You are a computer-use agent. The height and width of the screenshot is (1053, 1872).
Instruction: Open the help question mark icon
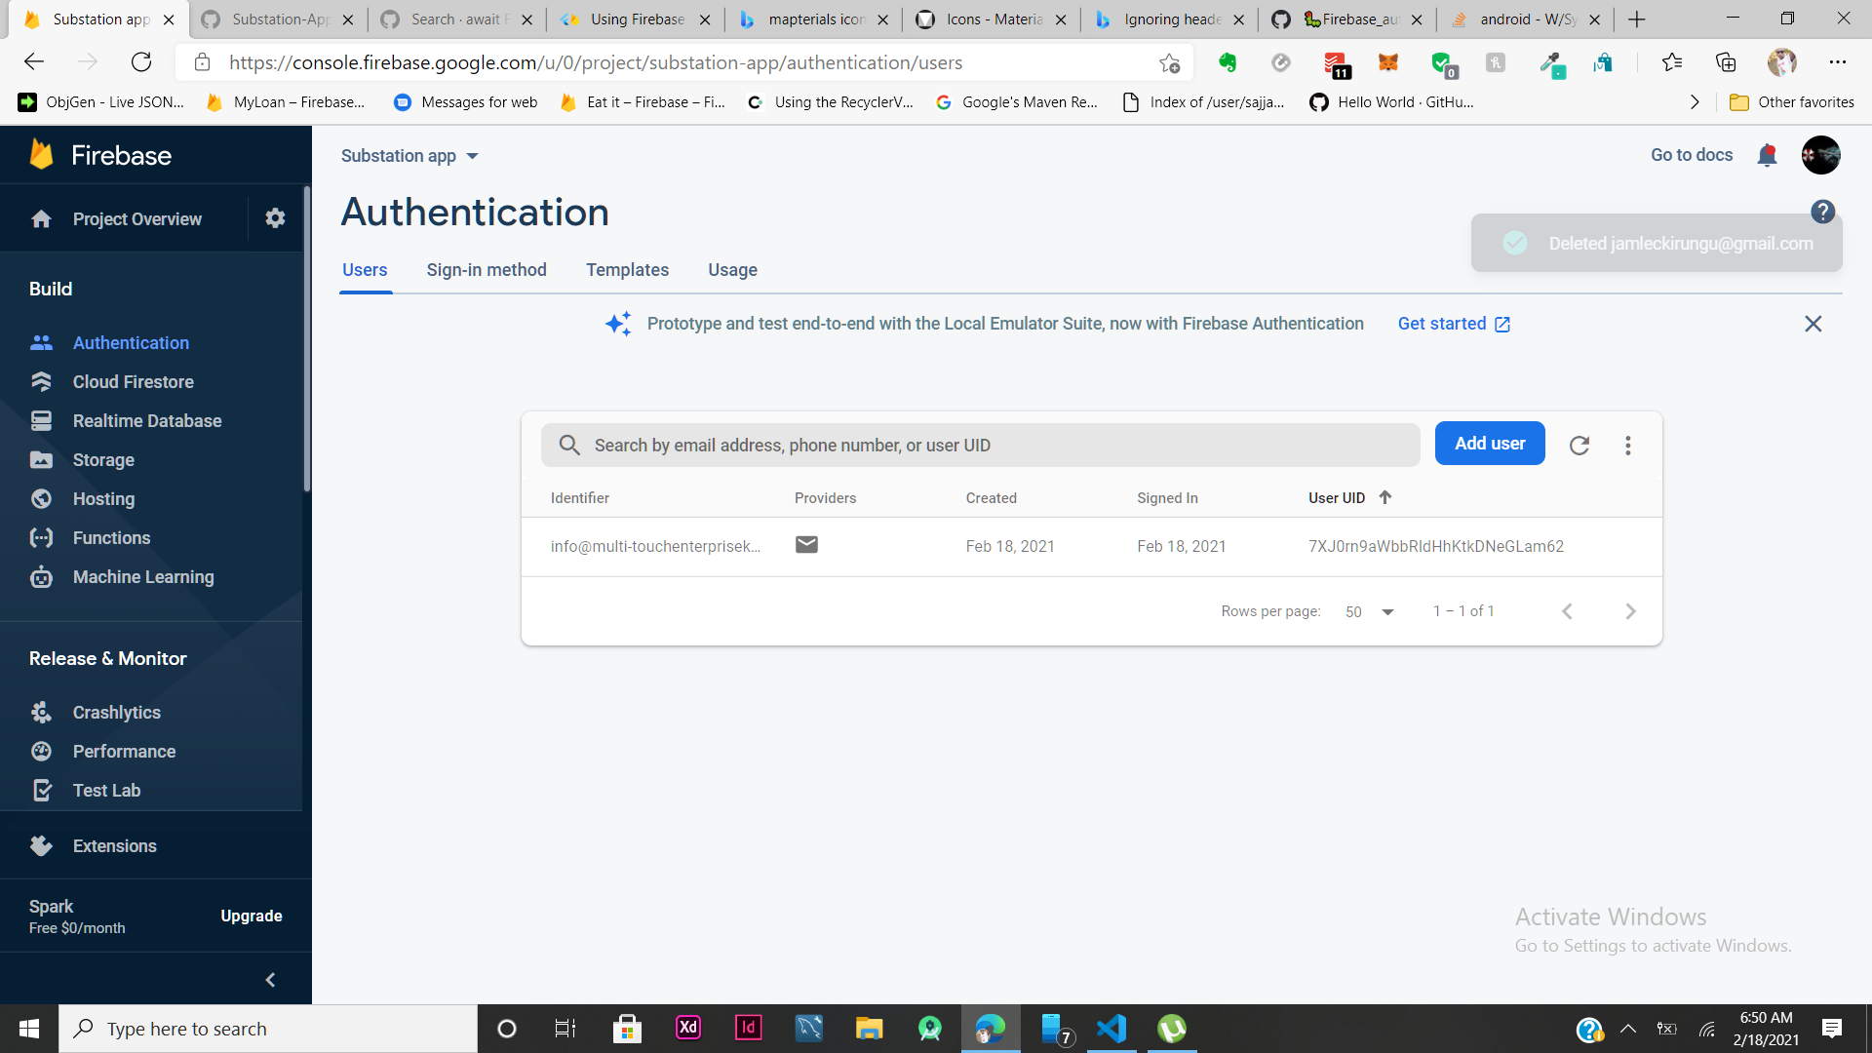(1822, 212)
